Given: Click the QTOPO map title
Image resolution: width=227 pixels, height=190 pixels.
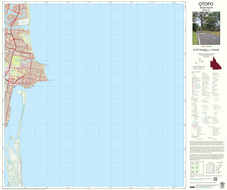Looking at the screenshot, I should (x=206, y=4).
